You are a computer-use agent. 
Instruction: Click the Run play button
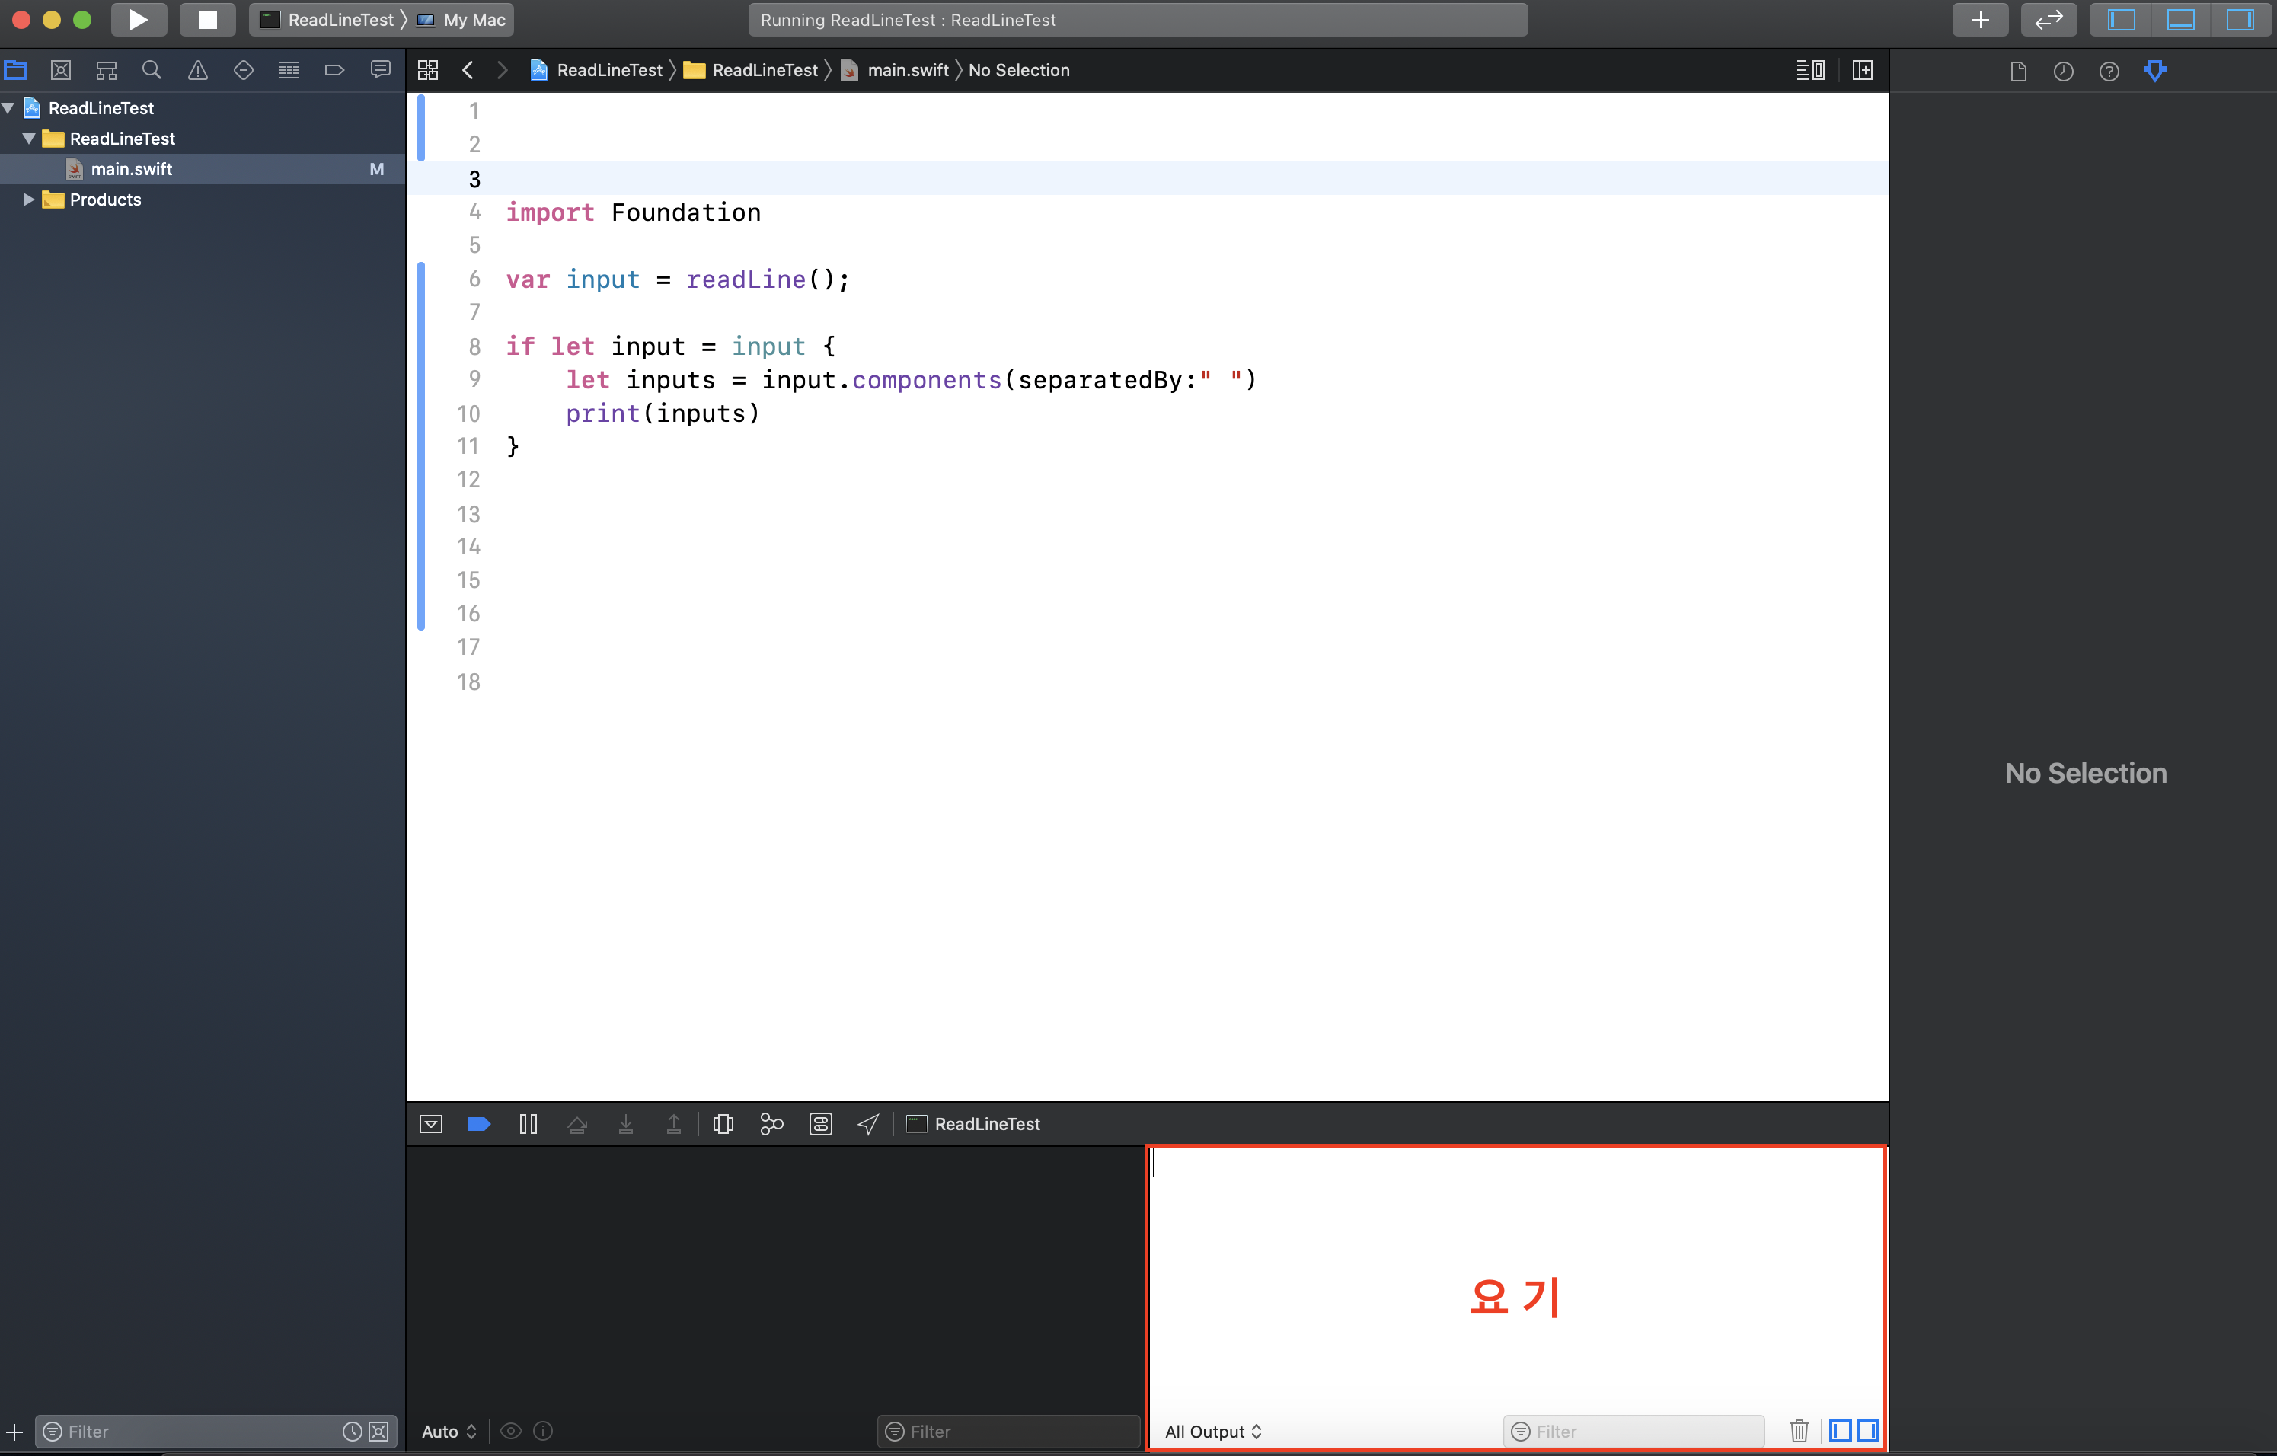coord(138,20)
